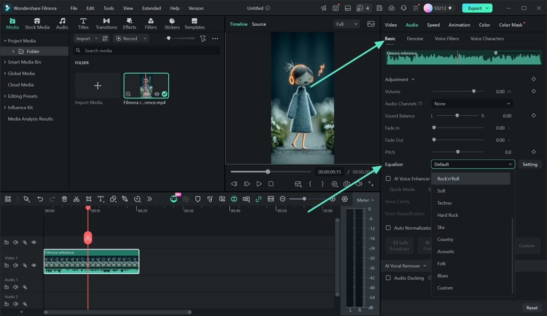This screenshot has height=316, width=547.
Task: Take a snapshot with the camera icon
Action: click(346, 184)
